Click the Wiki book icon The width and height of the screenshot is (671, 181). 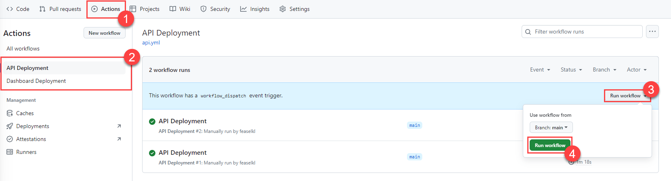[173, 9]
